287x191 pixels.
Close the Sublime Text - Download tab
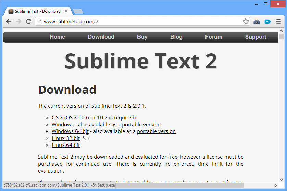[x=66, y=11]
